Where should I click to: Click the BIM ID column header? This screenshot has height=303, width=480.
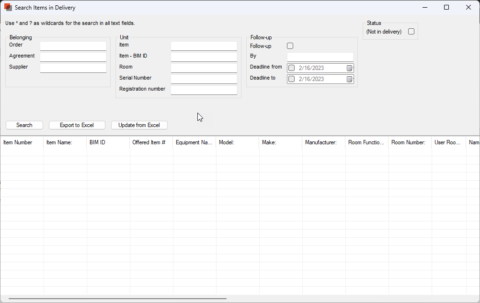coord(108,142)
